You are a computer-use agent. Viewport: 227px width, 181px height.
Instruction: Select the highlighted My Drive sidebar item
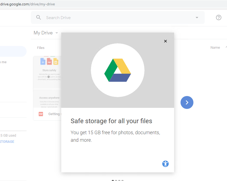coord(13,51)
